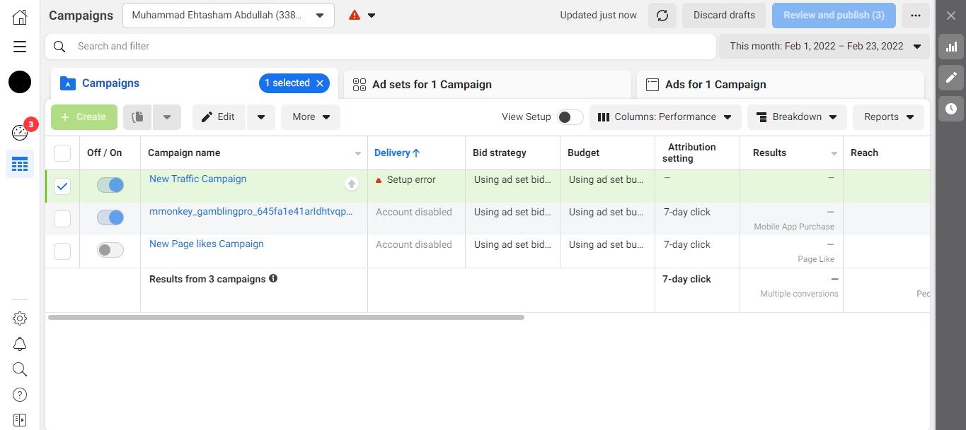The image size is (966, 430).
Task: Open the Columns: Performance dropdown
Action: coord(665,117)
